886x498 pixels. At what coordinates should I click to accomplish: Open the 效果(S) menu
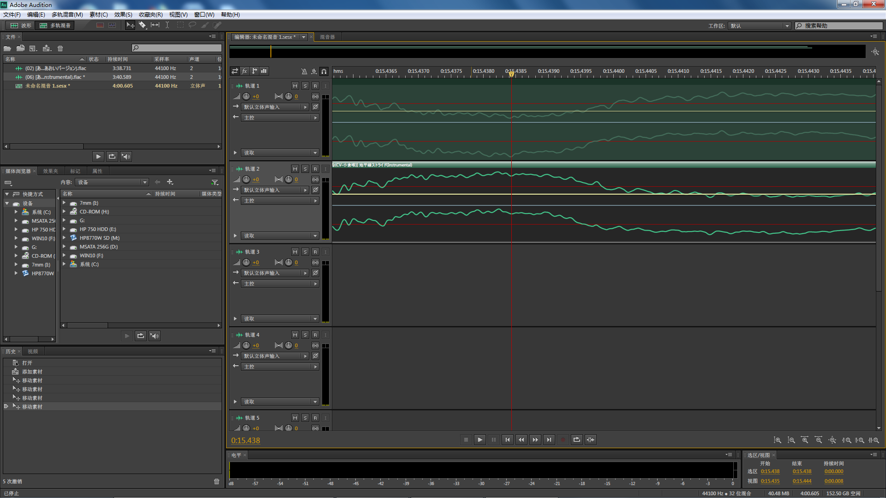tap(123, 15)
